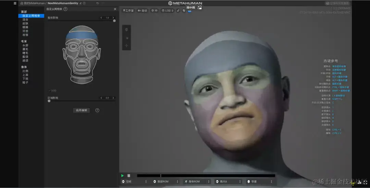The height and width of the screenshot is (188, 370).
Task: Open options menu for 身体ROM clip
Action: pos(209,181)
